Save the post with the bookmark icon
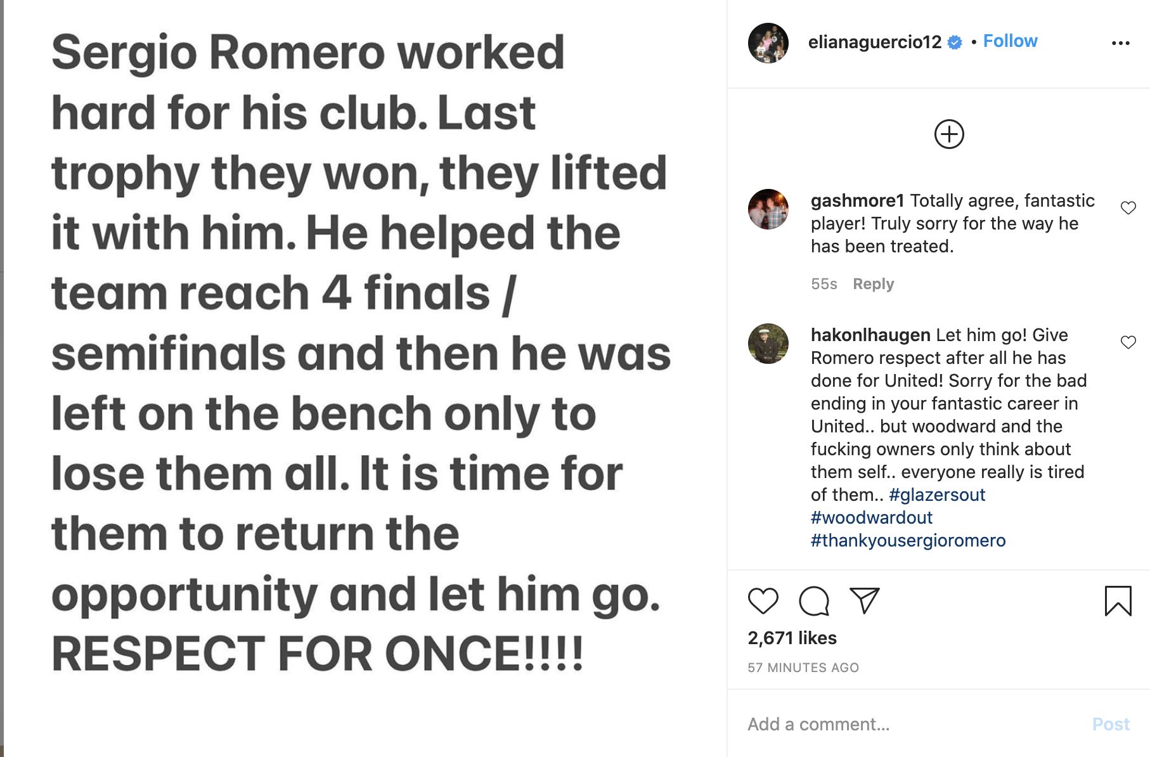 pyautogui.click(x=1118, y=600)
